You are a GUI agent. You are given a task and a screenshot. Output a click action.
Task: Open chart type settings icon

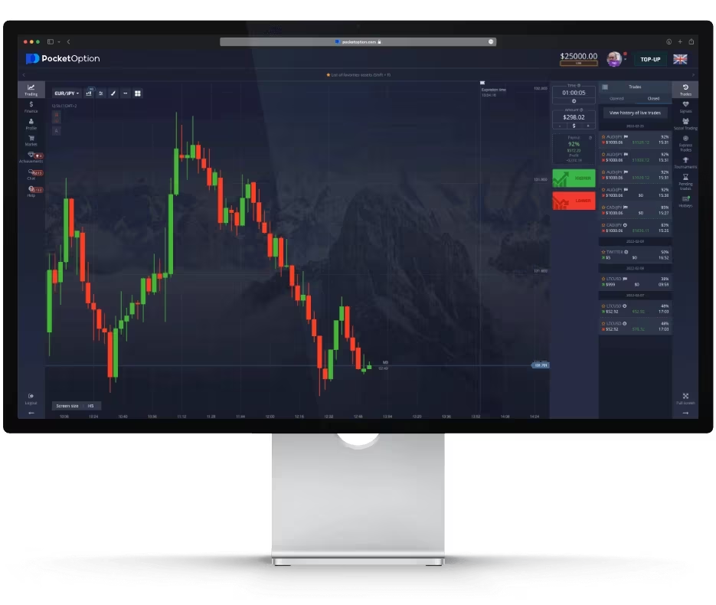tap(89, 93)
